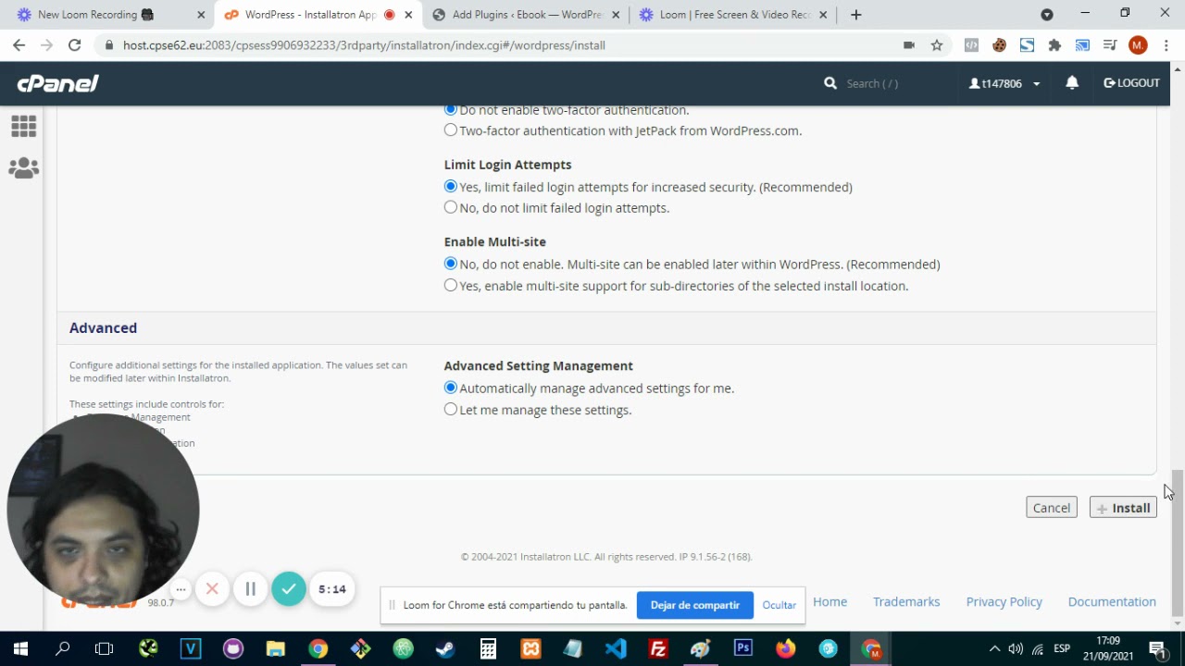Select Yes, enable multi-site support

pos(451,286)
